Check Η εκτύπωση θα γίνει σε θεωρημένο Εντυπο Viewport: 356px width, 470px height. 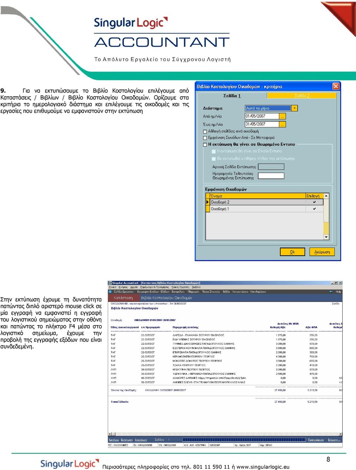tap(205, 145)
